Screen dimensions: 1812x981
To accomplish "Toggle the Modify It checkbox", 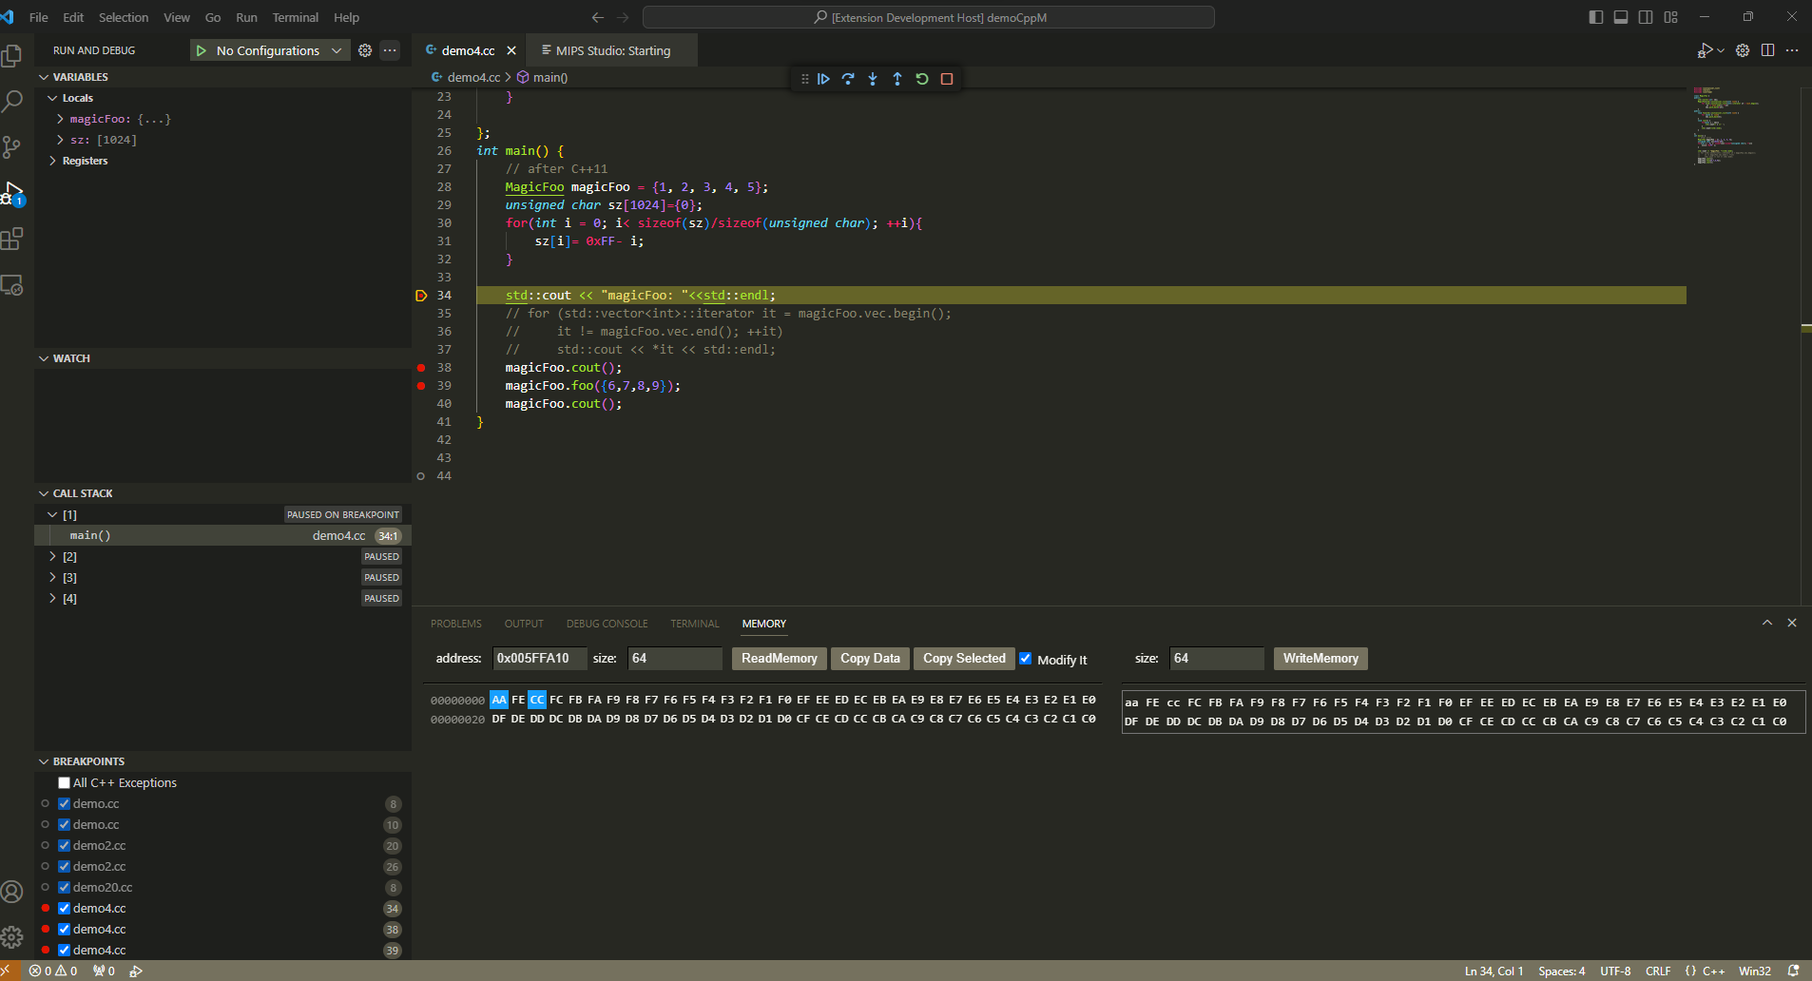I will 1026,659.
